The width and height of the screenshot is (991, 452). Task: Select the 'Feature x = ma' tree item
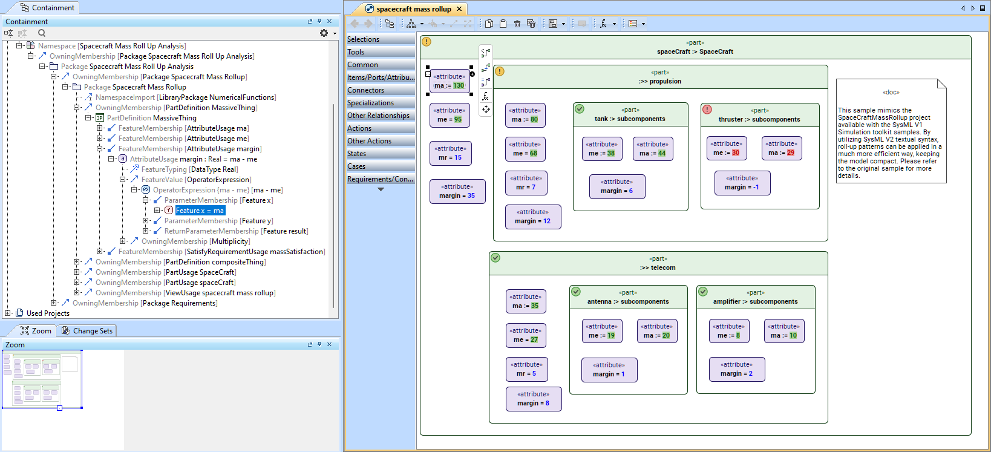pyautogui.click(x=200, y=211)
